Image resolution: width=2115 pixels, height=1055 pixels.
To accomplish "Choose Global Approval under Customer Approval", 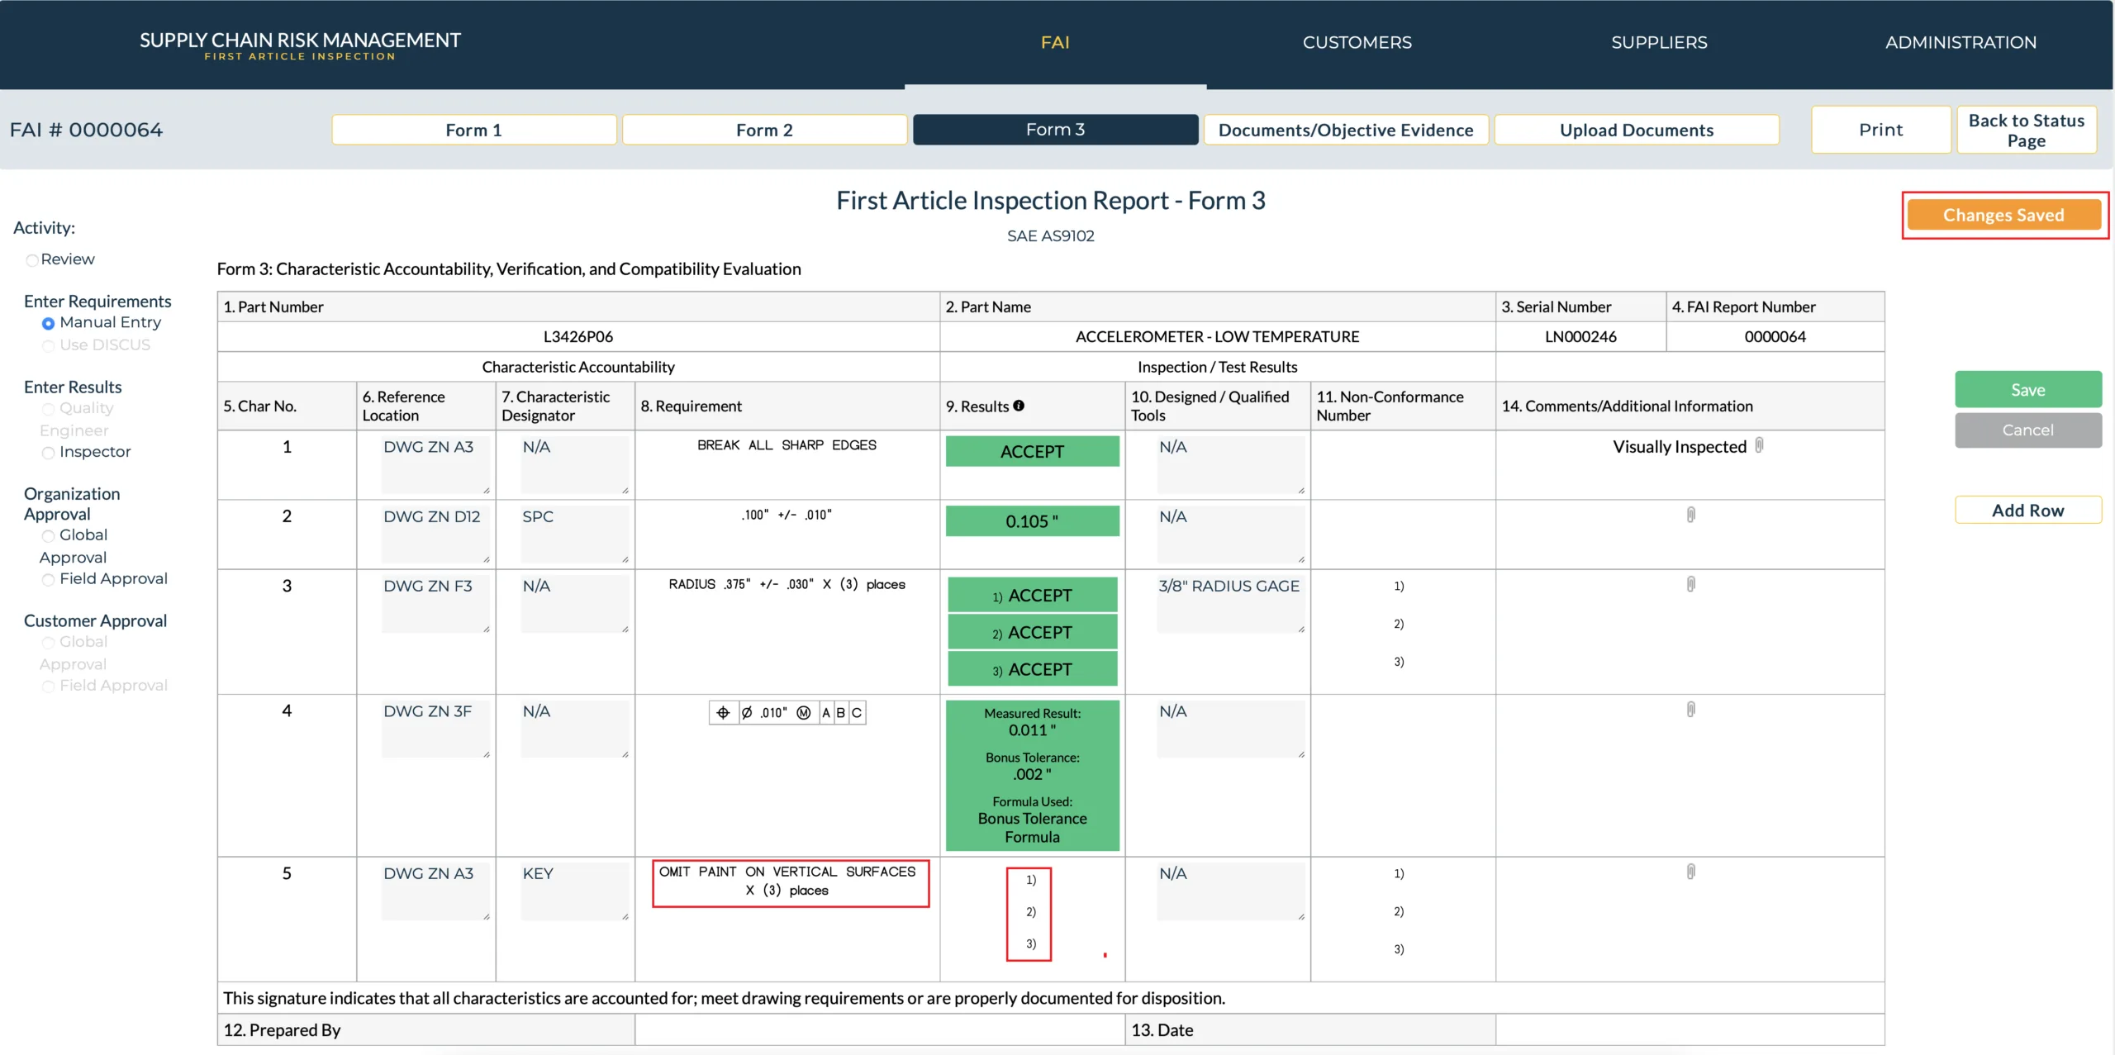I will [48, 643].
